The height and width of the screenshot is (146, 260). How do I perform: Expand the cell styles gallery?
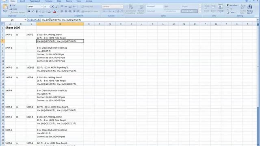point(200,12)
